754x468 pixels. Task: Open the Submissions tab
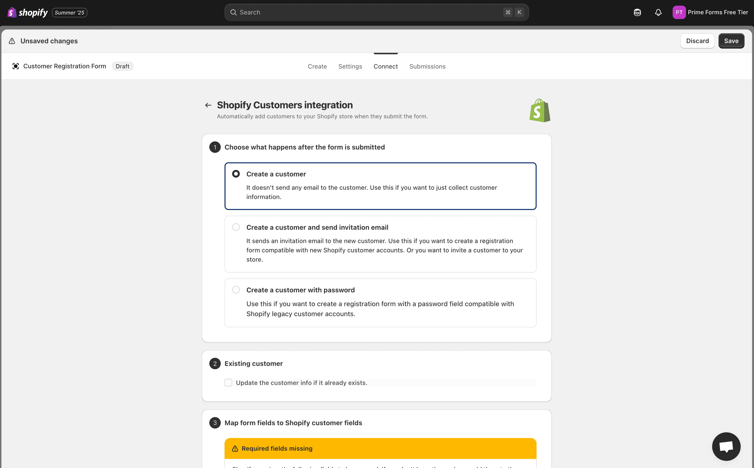(x=427, y=66)
